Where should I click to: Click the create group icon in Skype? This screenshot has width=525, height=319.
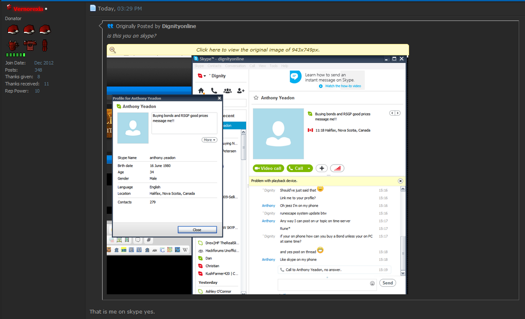tap(227, 90)
